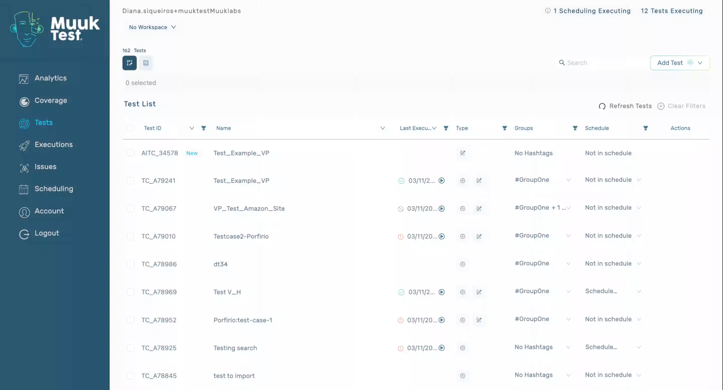The width and height of the screenshot is (723, 390).
Task: Check the TC_A78925 row checkbox
Action: (131, 348)
